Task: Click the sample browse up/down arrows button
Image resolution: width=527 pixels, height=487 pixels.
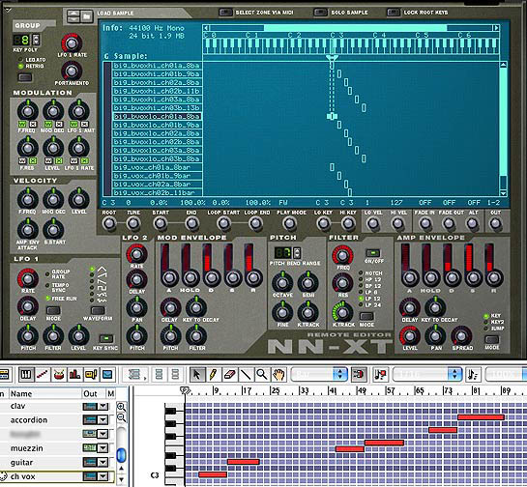Action: (73, 15)
